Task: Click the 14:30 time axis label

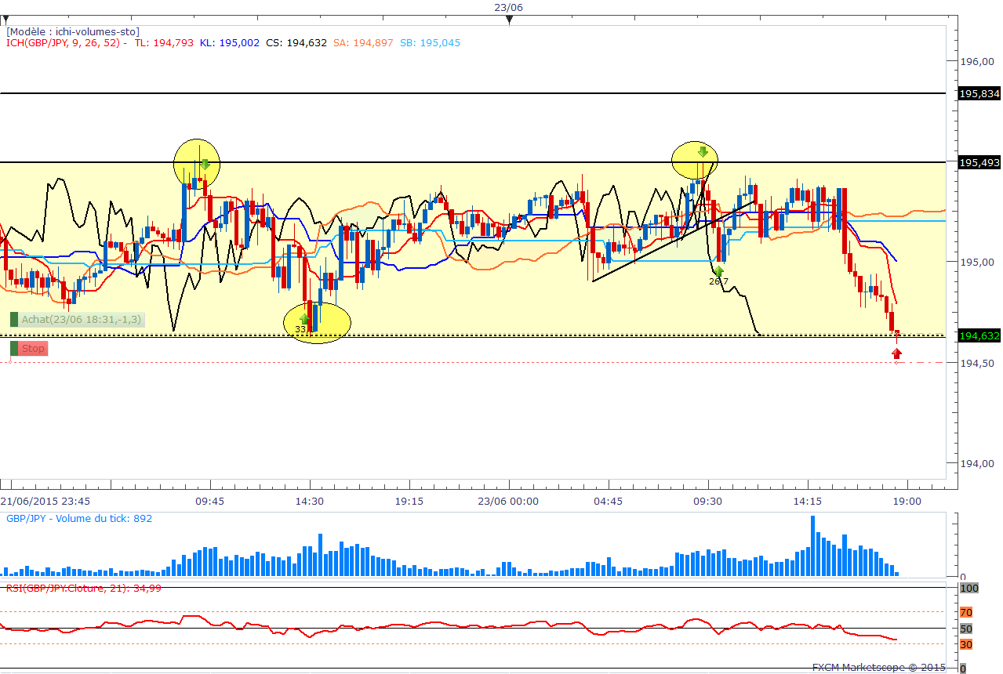Action: click(310, 501)
